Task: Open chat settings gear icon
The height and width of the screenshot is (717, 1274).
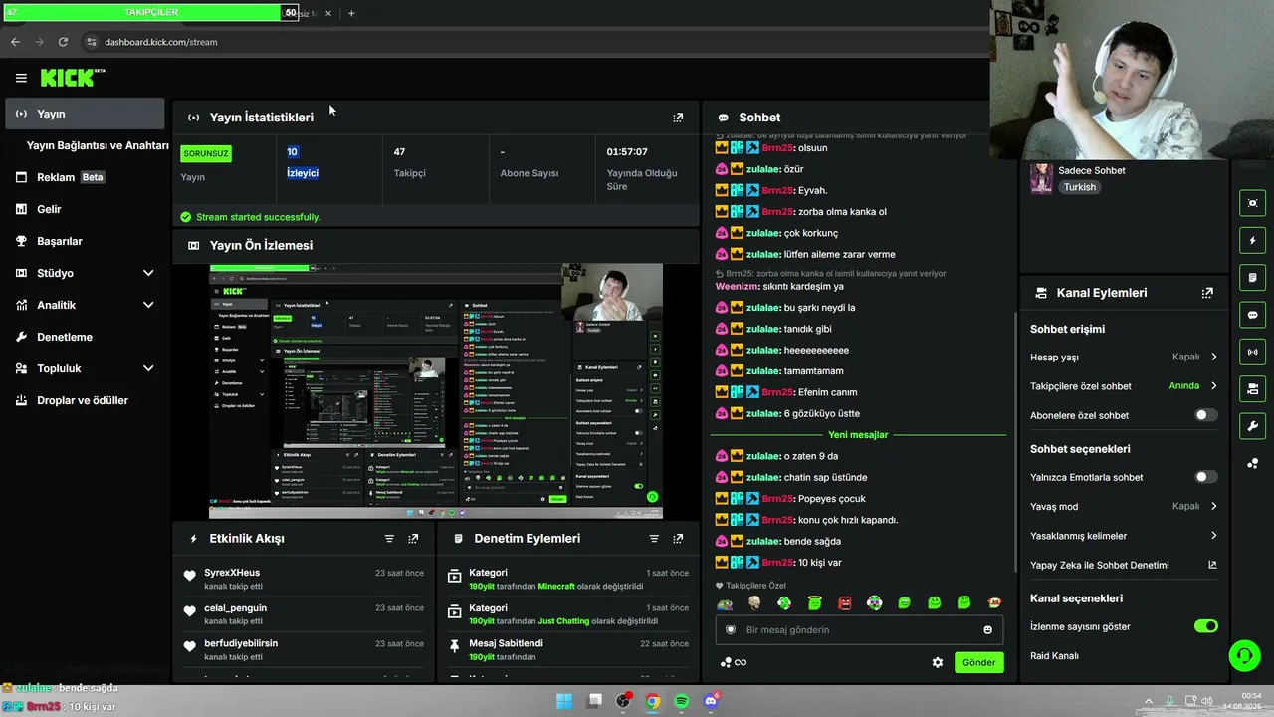Action: click(937, 662)
